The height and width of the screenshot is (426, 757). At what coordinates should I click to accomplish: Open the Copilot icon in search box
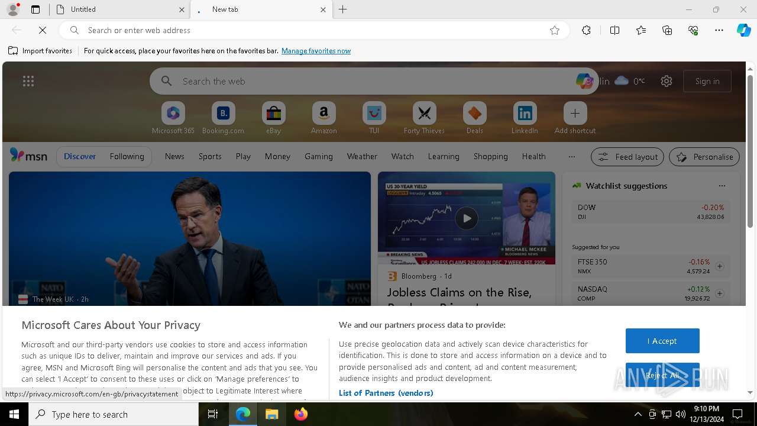click(584, 81)
